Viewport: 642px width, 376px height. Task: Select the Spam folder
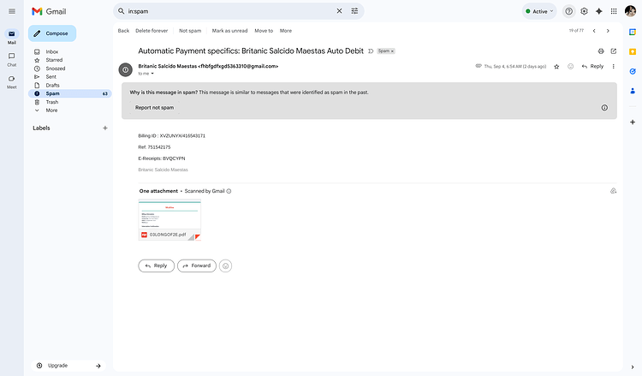pyautogui.click(x=69, y=93)
